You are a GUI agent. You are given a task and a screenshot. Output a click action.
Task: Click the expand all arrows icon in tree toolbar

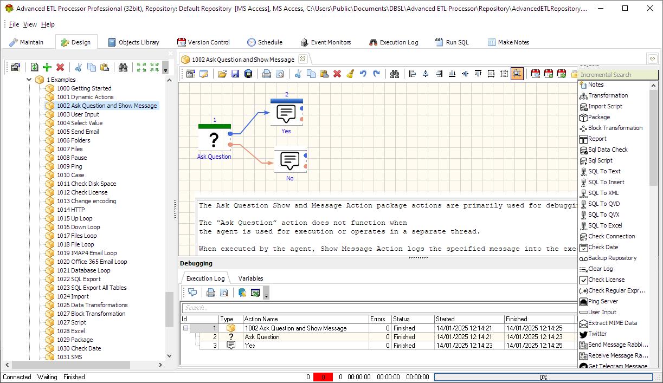[x=141, y=67]
